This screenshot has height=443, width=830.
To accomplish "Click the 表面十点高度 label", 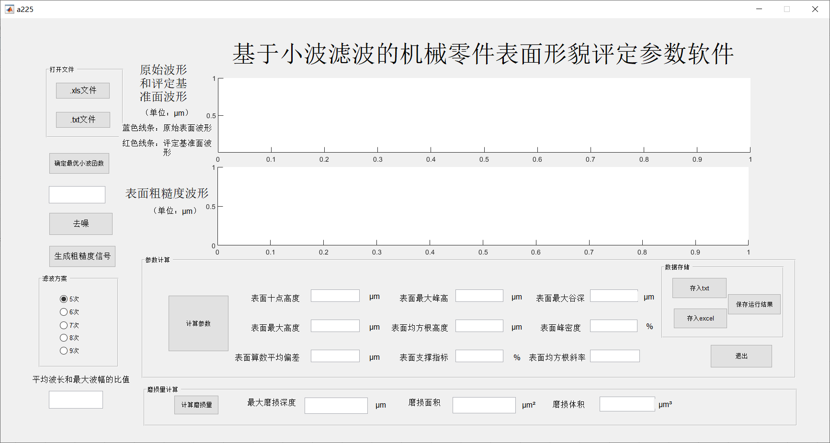I will 275,299.
